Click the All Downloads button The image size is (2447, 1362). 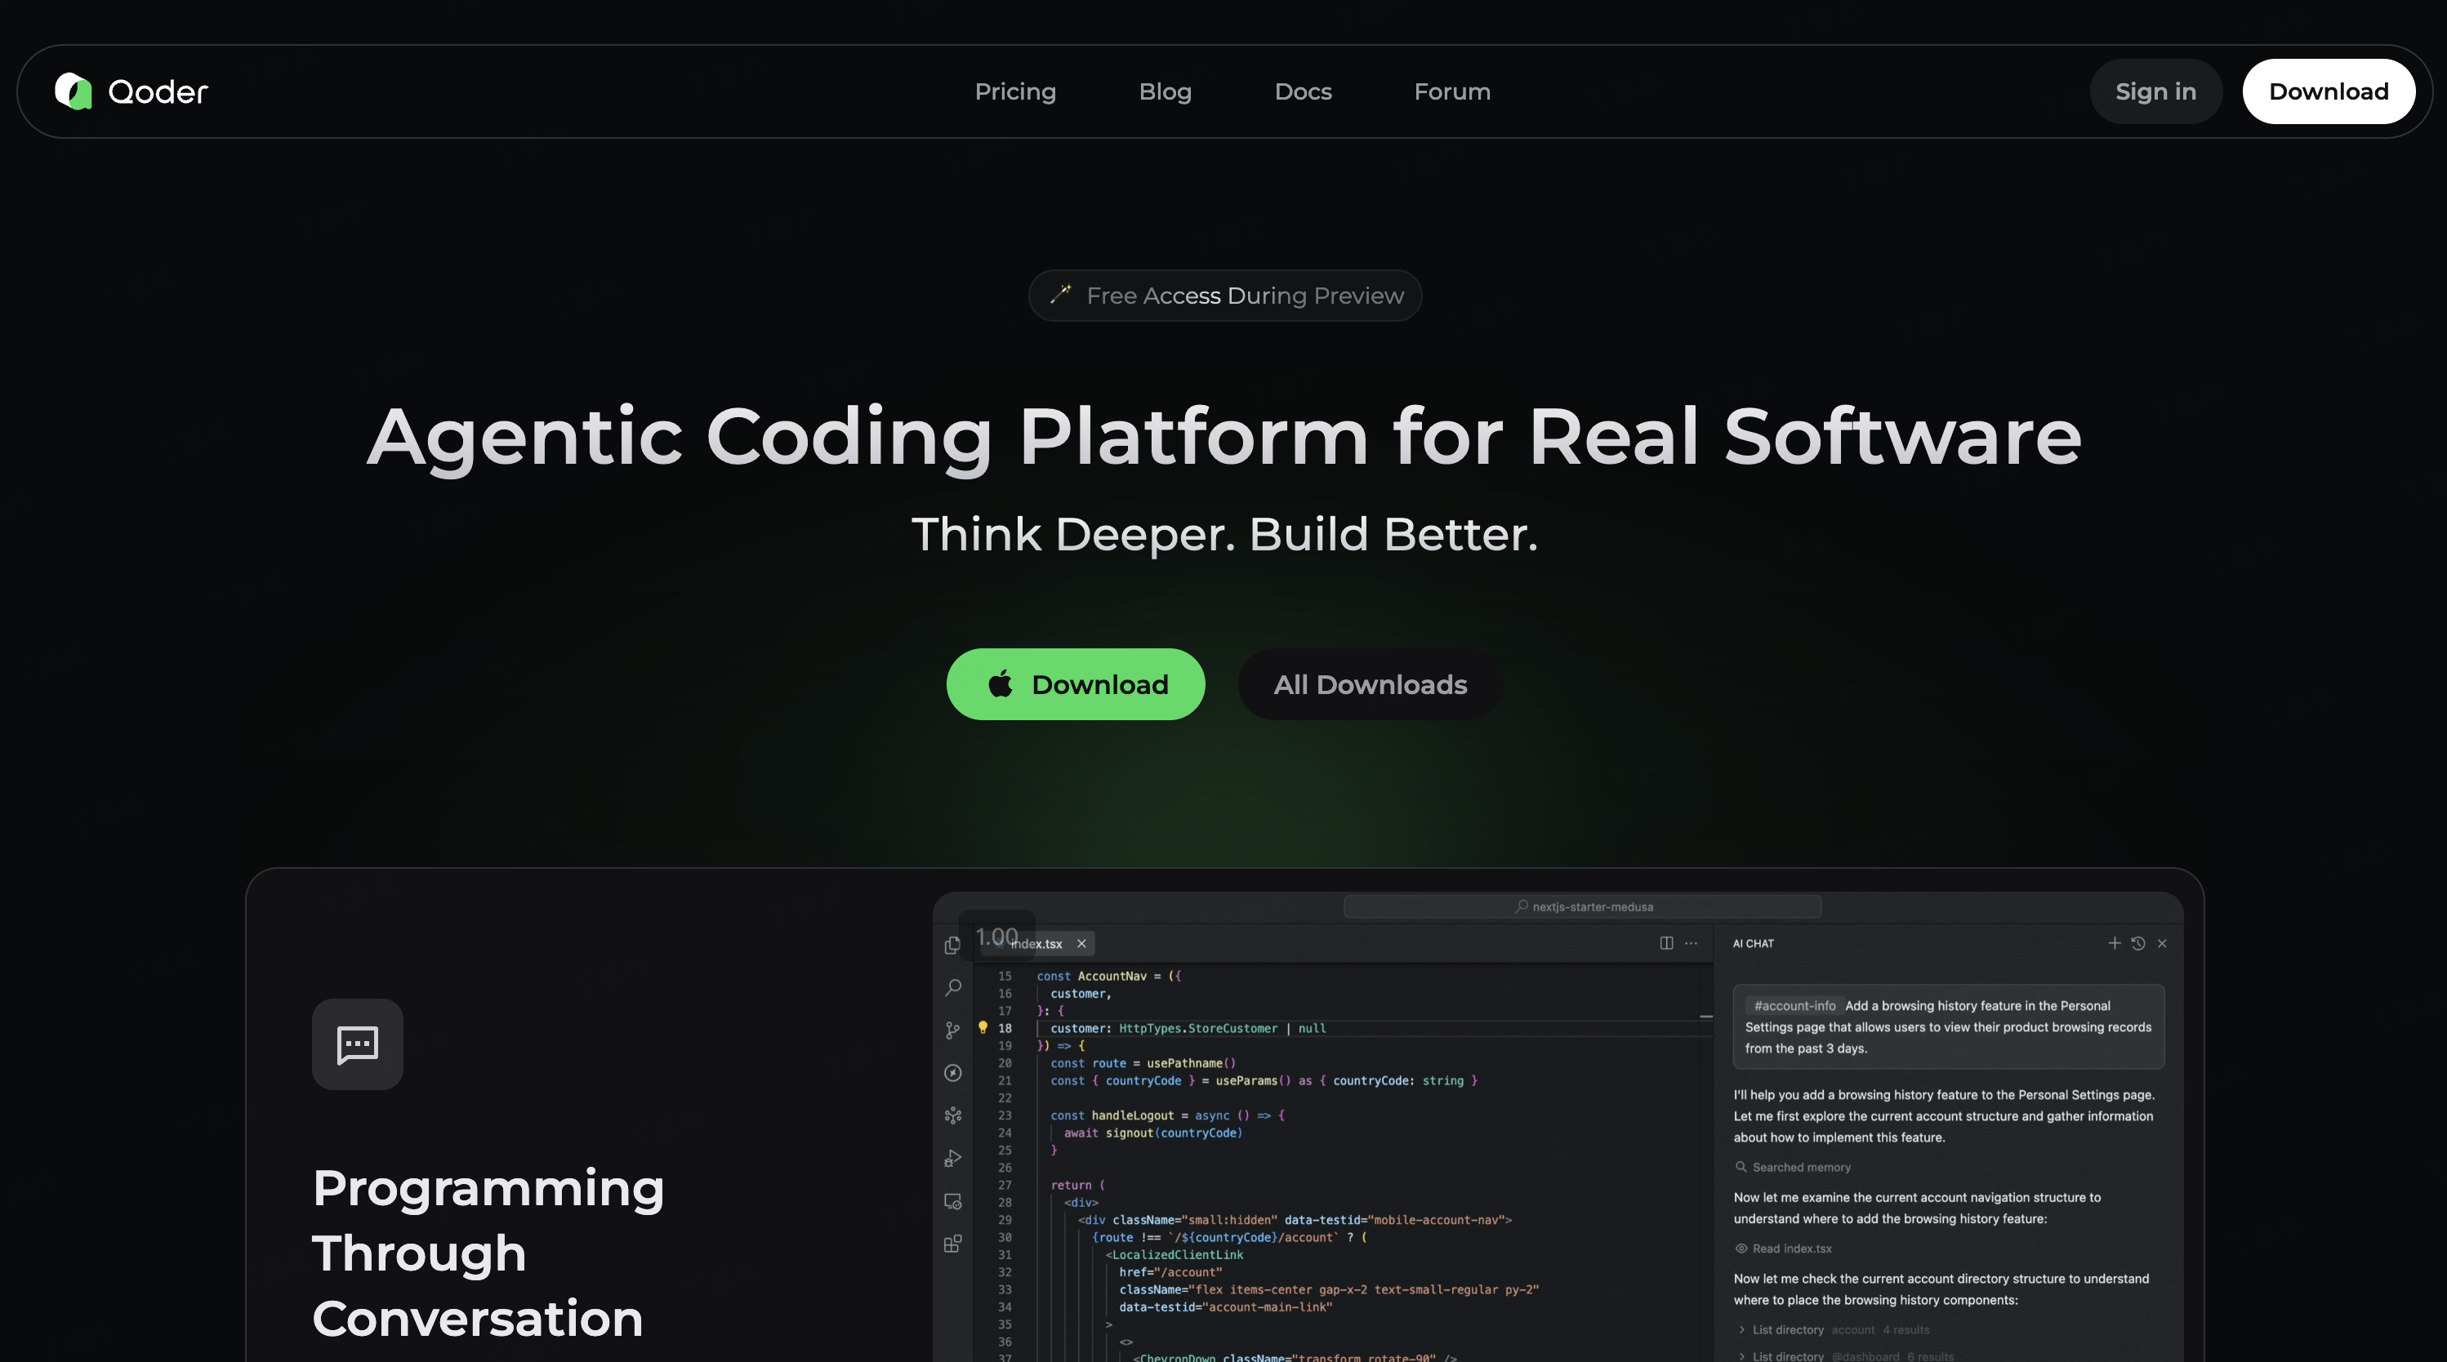click(1370, 683)
